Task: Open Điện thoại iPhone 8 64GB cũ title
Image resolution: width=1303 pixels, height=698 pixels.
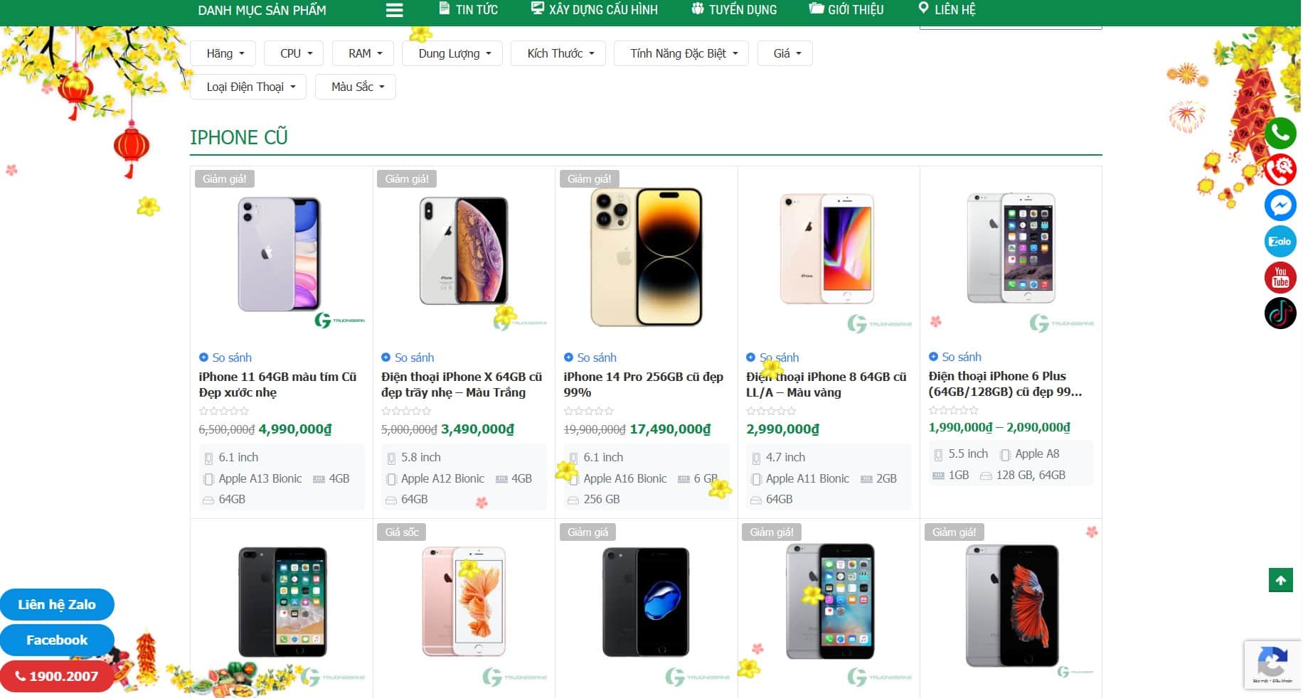Action: click(x=826, y=385)
